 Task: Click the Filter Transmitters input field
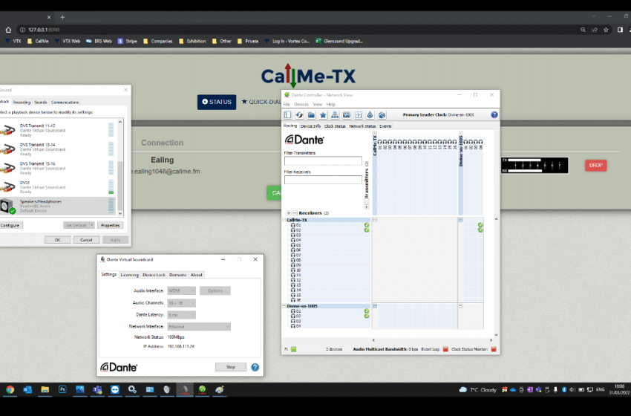pos(323,160)
